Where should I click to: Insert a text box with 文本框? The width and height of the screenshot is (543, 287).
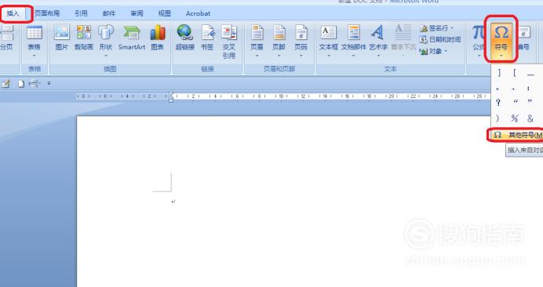(328, 41)
